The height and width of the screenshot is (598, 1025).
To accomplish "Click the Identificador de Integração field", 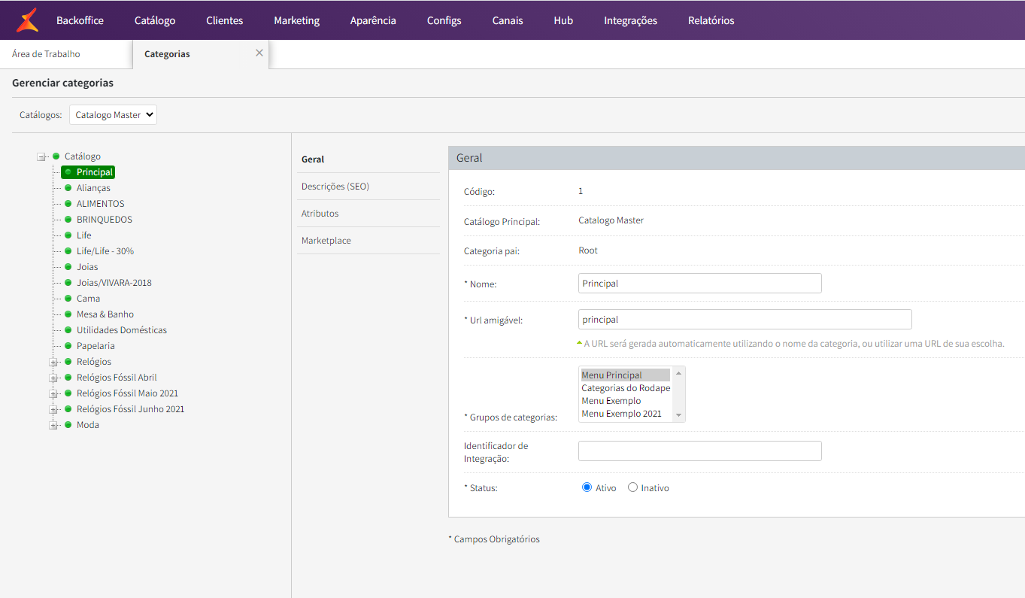I will point(700,451).
